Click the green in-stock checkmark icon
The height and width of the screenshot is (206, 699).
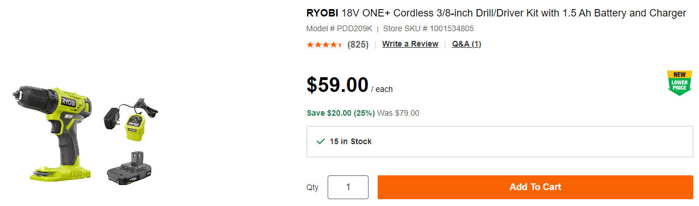pyautogui.click(x=321, y=141)
